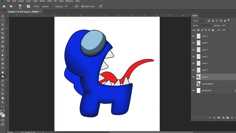Viewport: 236px width, 133px height.
Task: Open the brush preset picker dropdown
Action: [23, 7]
